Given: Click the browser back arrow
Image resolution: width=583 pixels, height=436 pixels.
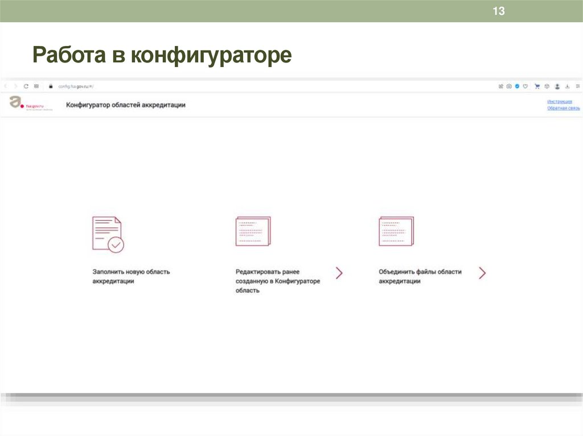Looking at the screenshot, I should tap(6, 86).
